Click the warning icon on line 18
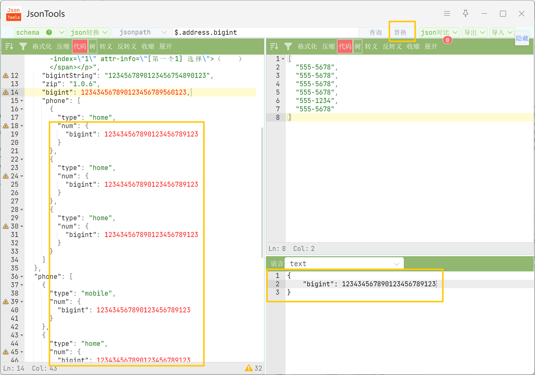Image resolution: width=535 pixels, height=375 pixels. pos(6,126)
